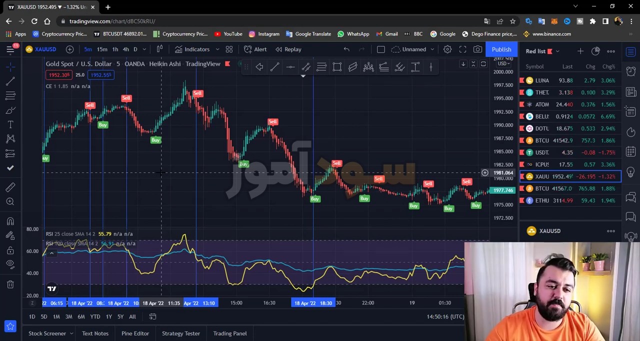This screenshot has height=341, width=640.
Task: Open the Indicators dialog
Action: tap(192, 49)
